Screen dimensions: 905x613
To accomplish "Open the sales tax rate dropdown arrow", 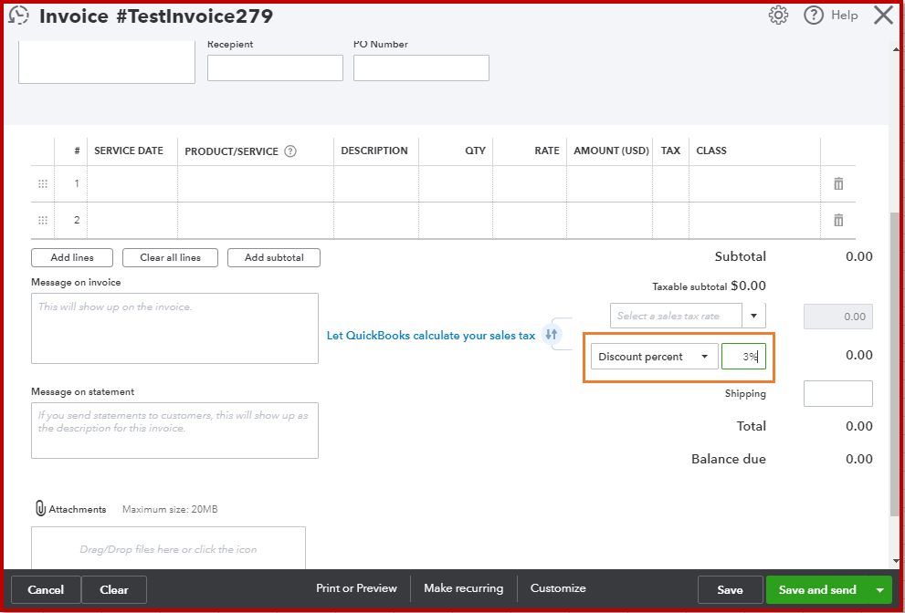I will coord(753,316).
